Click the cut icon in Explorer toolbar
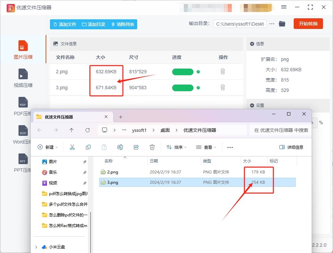The width and height of the screenshot is (333, 253). [72, 147]
